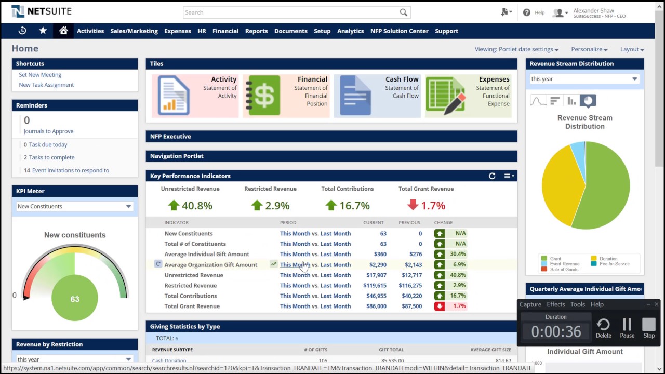Open the Expenses spreadsheet tile icon

(x=445, y=96)
